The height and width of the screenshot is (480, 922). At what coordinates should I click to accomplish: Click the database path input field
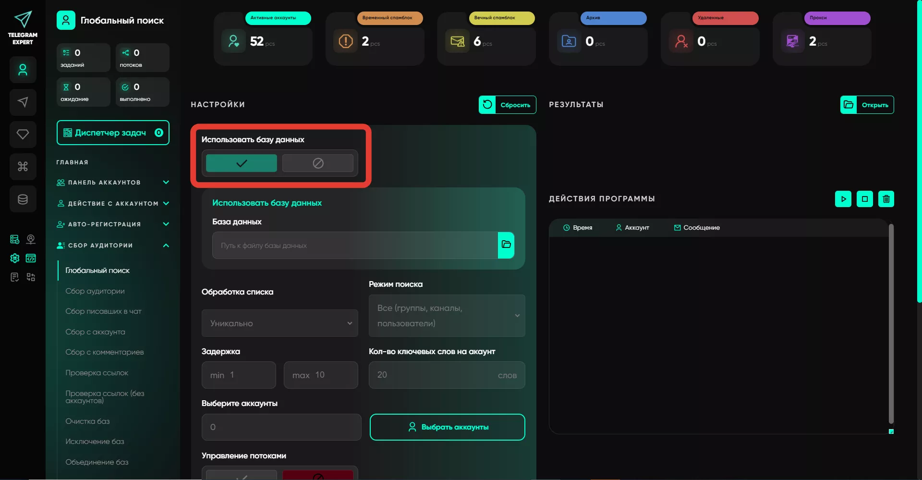(355, 245)
